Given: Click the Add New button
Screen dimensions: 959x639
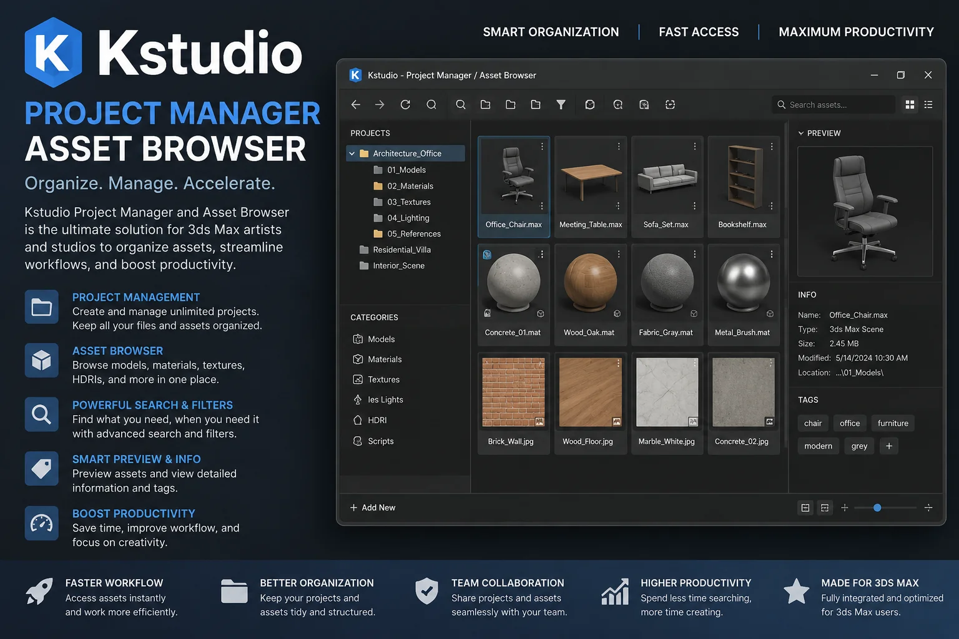Looking at the screenshot, I should coord(373,508).
